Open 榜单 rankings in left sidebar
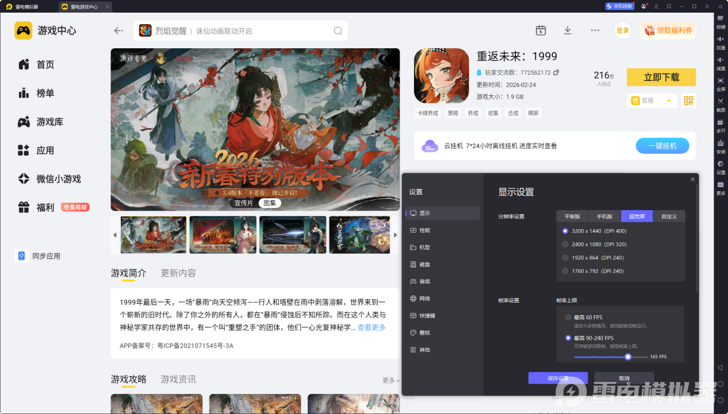728x414 pixels. [45, 93]
